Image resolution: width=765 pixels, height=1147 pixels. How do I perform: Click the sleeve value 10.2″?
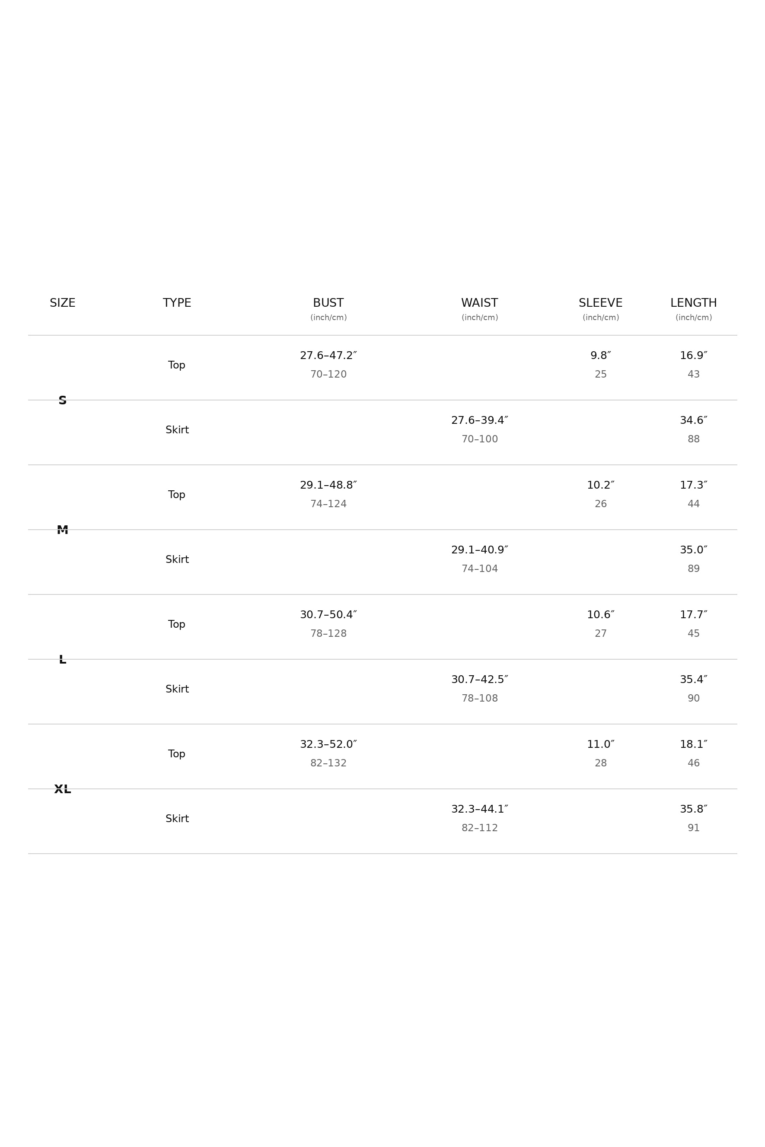(x=601, y=485)
